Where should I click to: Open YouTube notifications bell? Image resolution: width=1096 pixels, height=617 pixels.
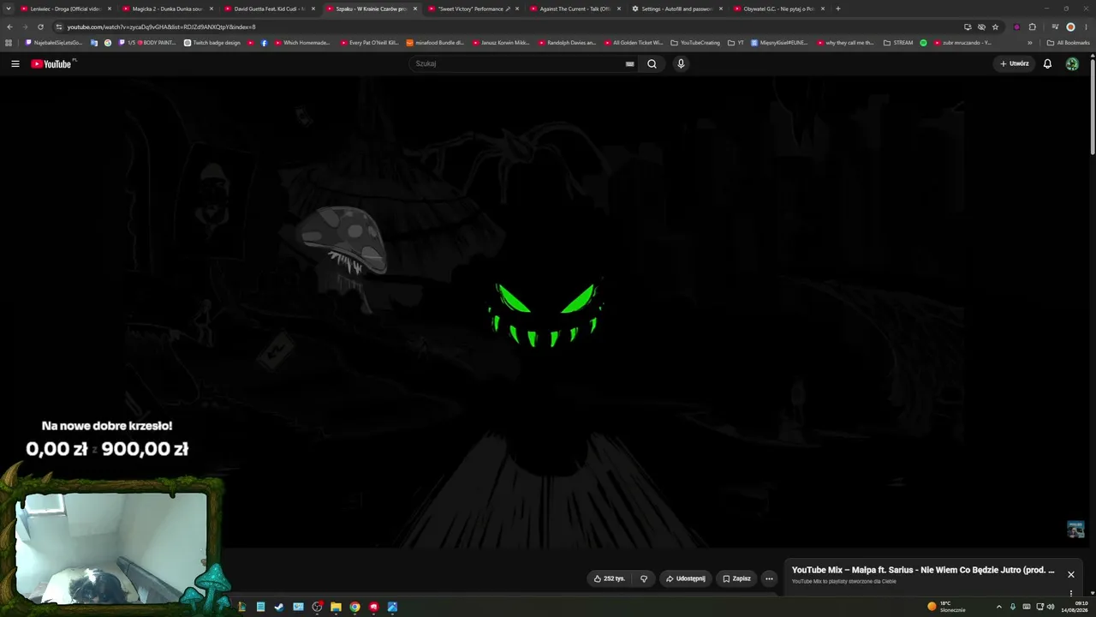[1047, 63]
